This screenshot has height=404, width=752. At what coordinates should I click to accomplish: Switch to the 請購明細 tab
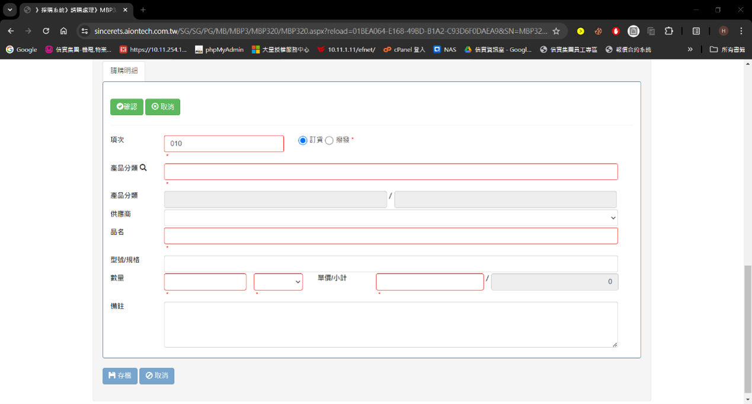(x=124, y=71)
